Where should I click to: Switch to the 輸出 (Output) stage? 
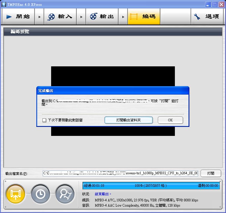coord(102,17)
